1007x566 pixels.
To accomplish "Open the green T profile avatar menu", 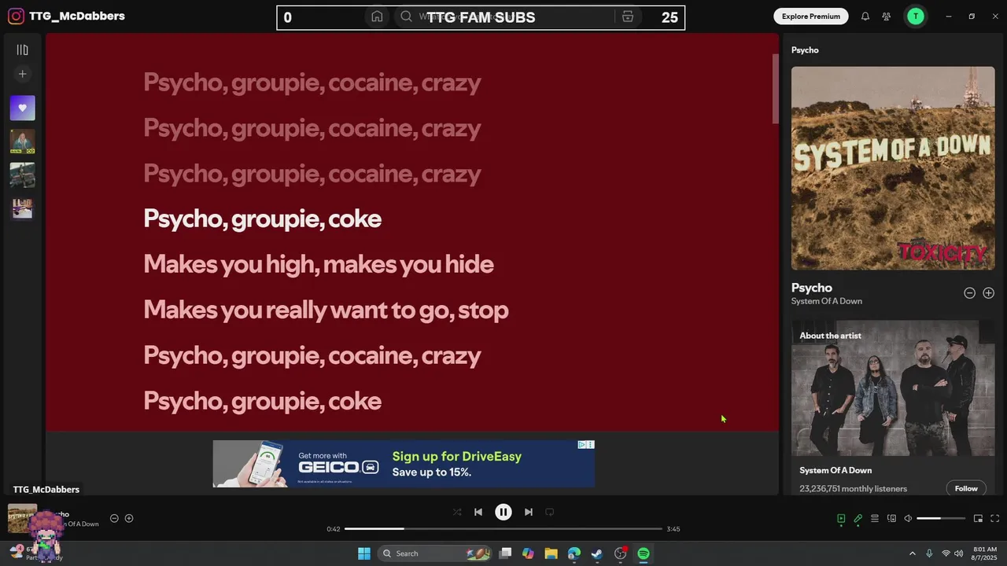I will (x=915, y=16).
